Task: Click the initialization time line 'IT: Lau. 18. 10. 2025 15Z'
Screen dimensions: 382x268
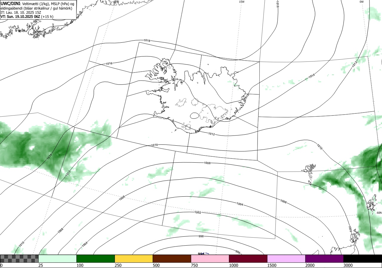Action: [x=21, y=13]
